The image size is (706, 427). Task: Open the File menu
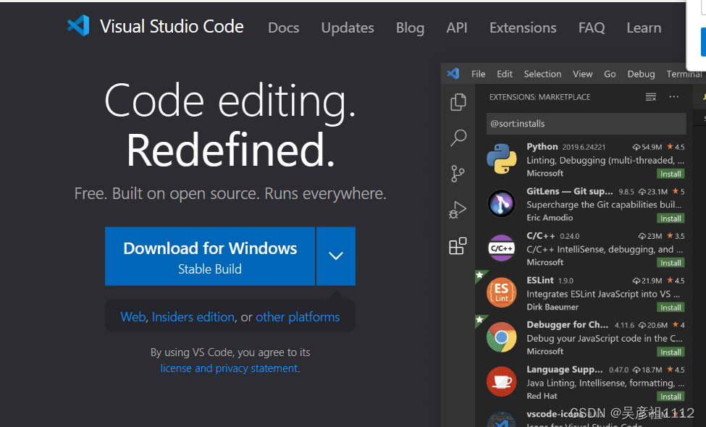click(478, 74)
